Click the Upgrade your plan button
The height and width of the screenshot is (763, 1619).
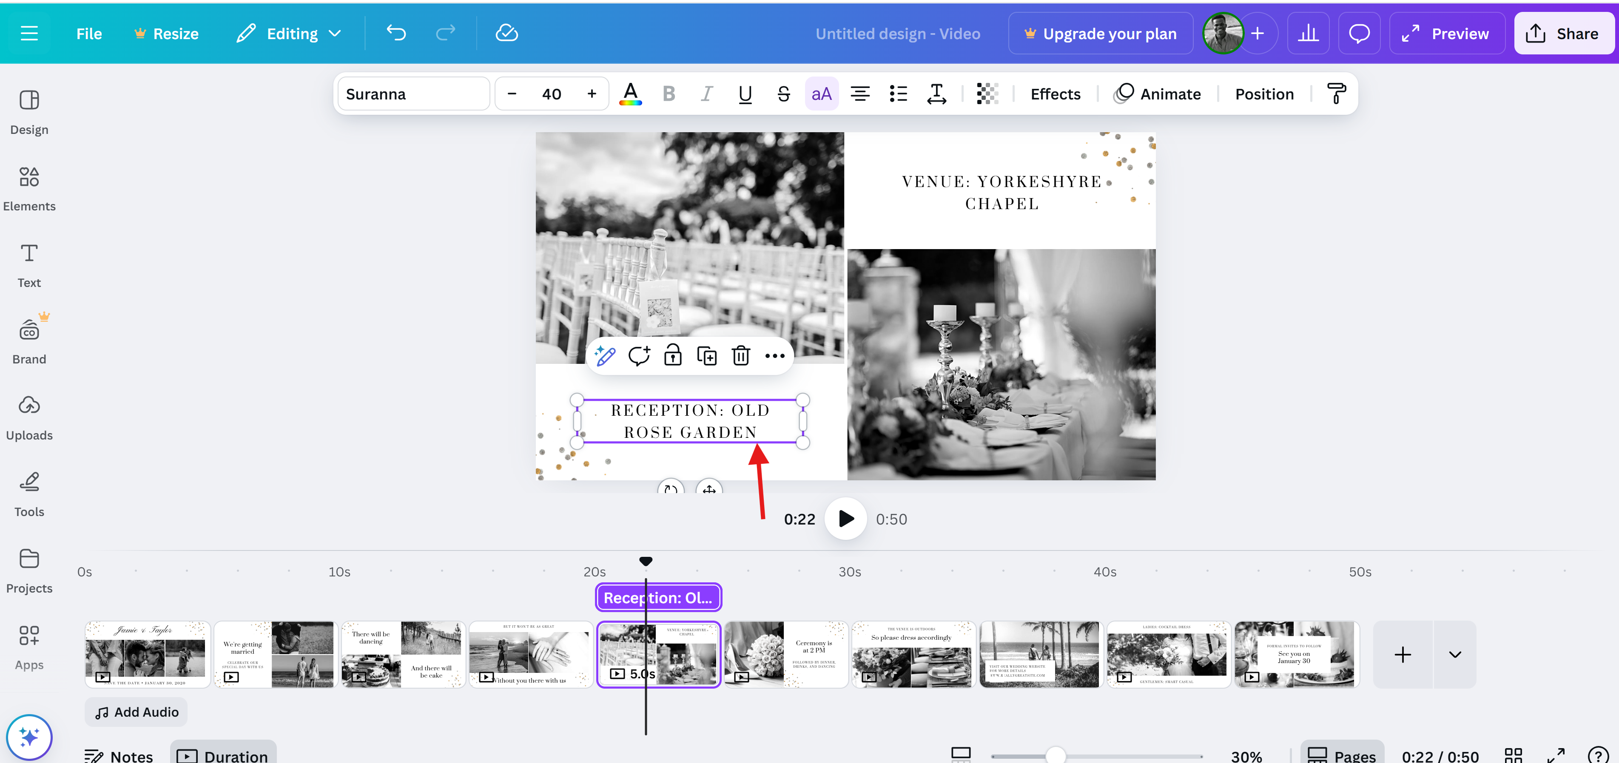[x=1101, y=33]
